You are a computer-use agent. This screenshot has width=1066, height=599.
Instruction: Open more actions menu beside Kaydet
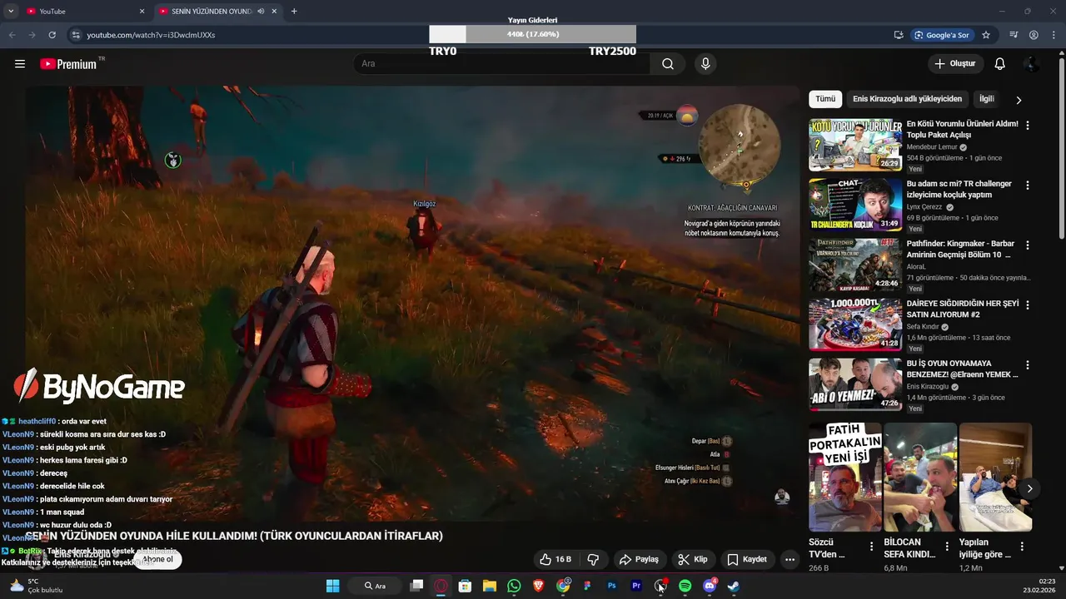coord(790,559)
